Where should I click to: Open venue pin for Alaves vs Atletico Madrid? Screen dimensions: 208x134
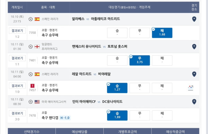[194, 19]
